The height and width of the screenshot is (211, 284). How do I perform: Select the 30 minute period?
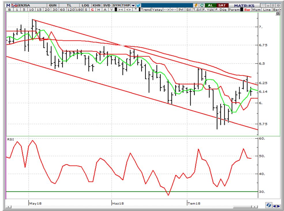pyautogui.click(x=55, y=9)
